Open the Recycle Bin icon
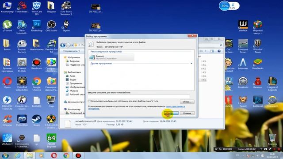This screenshot has height=159, width=283. pyautogui.click(x=272, y=140)
